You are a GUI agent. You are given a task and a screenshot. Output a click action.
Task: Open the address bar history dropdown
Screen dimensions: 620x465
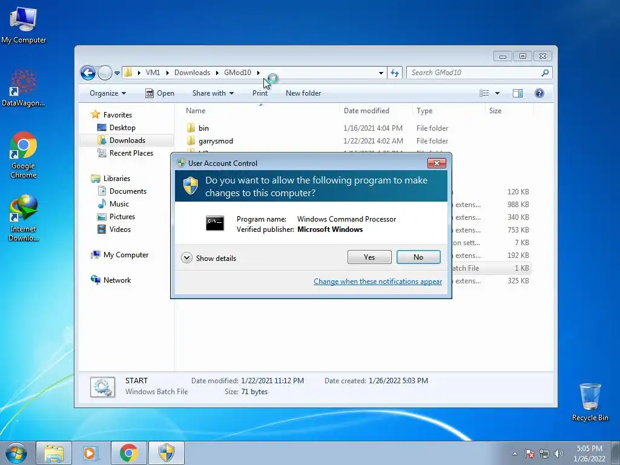coord(381,73)
